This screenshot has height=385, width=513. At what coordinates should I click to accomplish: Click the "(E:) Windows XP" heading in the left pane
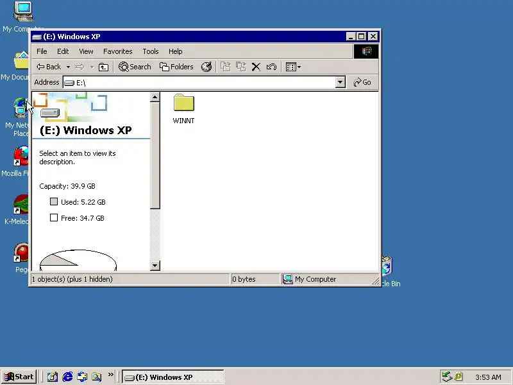pyautogui.click(x=85, y=130)
